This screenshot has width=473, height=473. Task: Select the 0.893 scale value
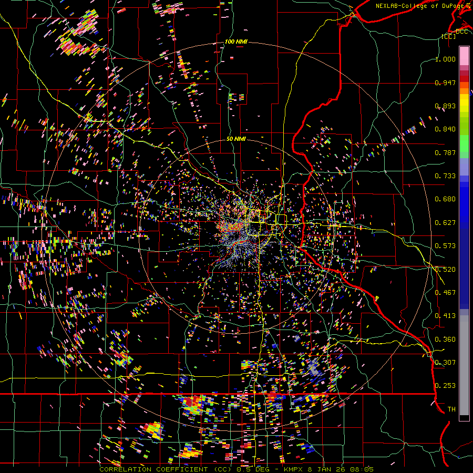[x=445, y=106]
